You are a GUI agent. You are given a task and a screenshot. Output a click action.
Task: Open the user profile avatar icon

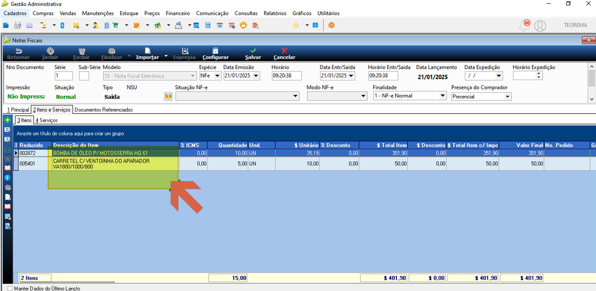[540, 25]
